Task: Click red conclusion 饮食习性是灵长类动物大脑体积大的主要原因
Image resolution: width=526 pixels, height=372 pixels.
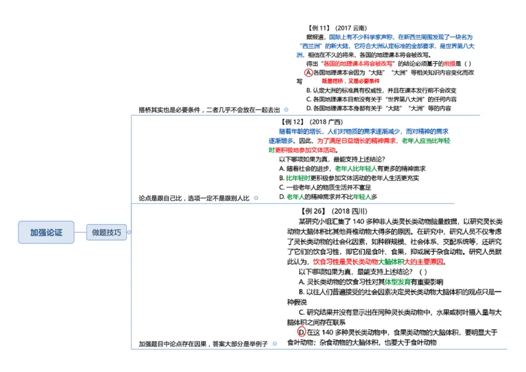Action: [x=379, y=262]
